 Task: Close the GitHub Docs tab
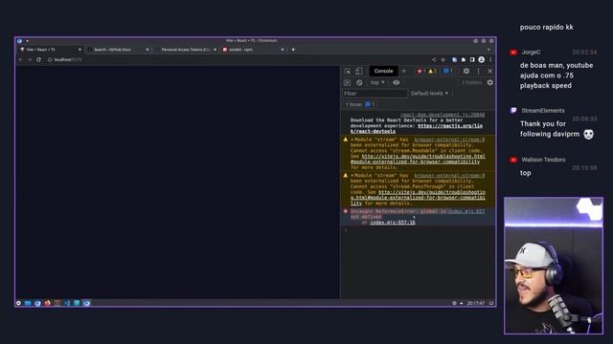coord(148,50)
